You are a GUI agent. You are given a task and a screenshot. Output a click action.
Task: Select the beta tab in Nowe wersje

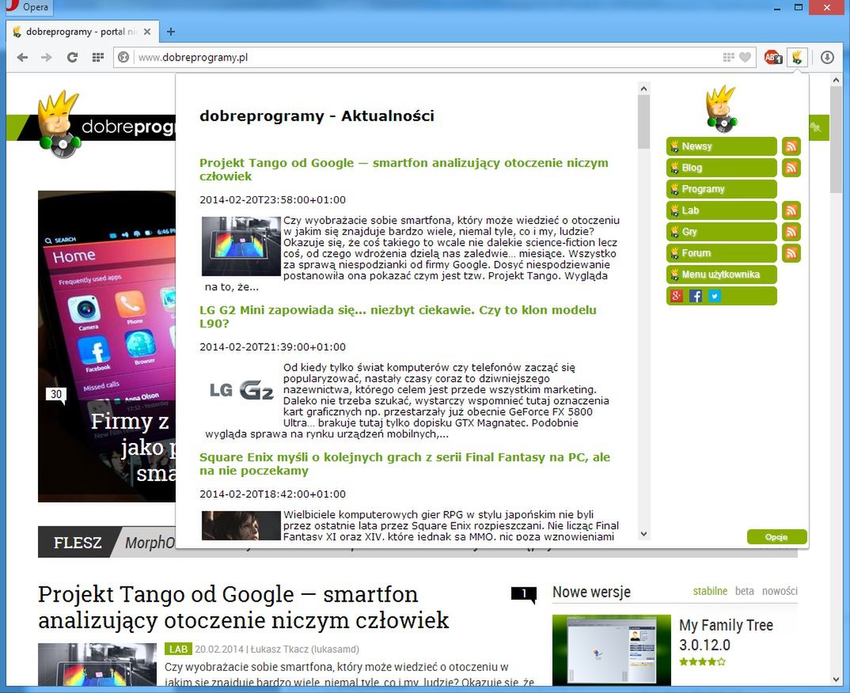[744, 591]
